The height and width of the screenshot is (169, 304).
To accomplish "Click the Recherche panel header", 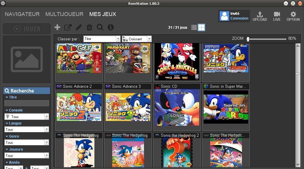I will tap(27, 91).
